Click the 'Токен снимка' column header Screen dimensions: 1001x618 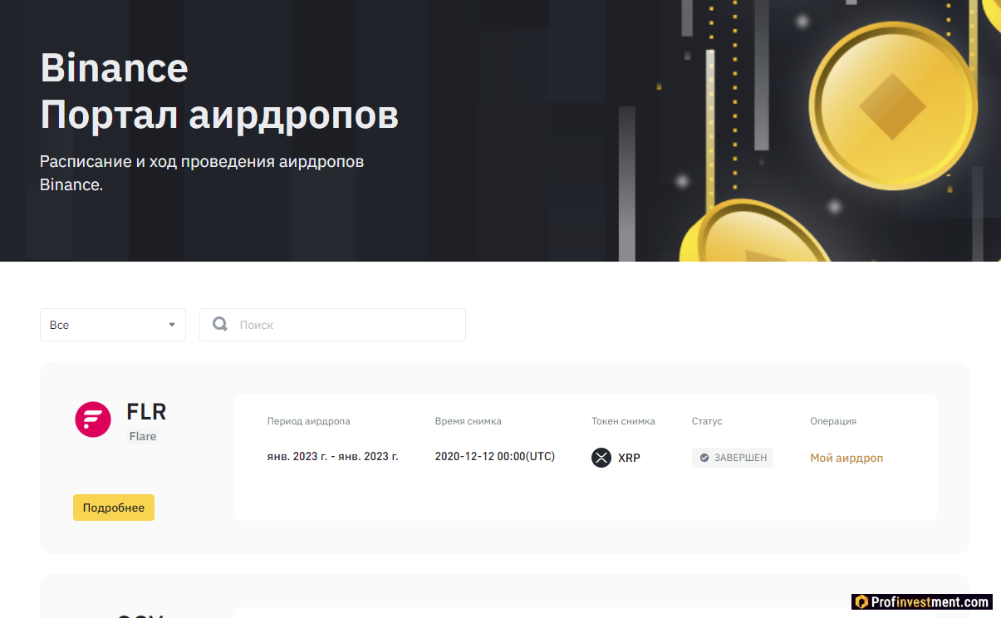(x=623, y=421)
